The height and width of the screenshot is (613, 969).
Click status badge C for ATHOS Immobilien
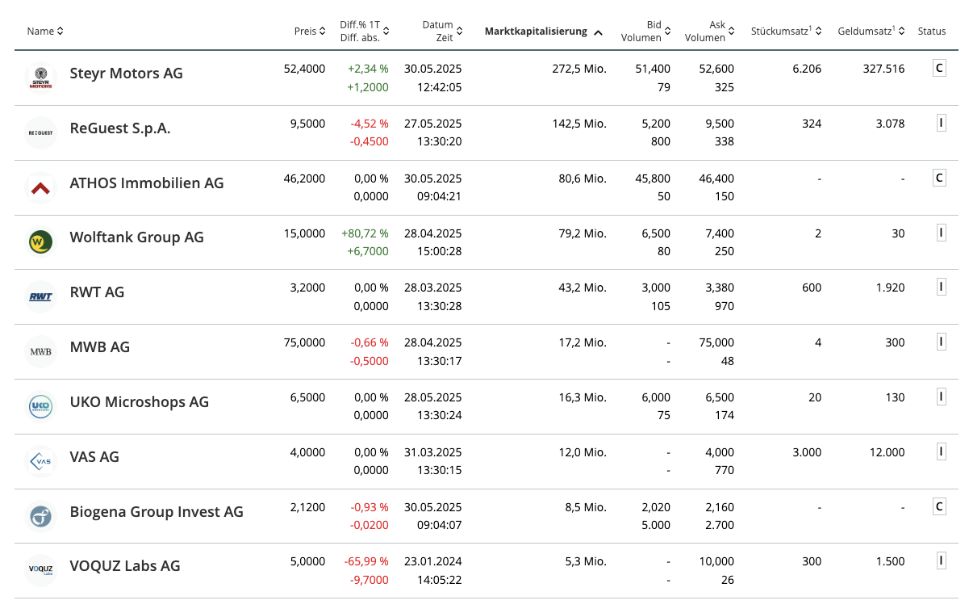tap(938, 178)
